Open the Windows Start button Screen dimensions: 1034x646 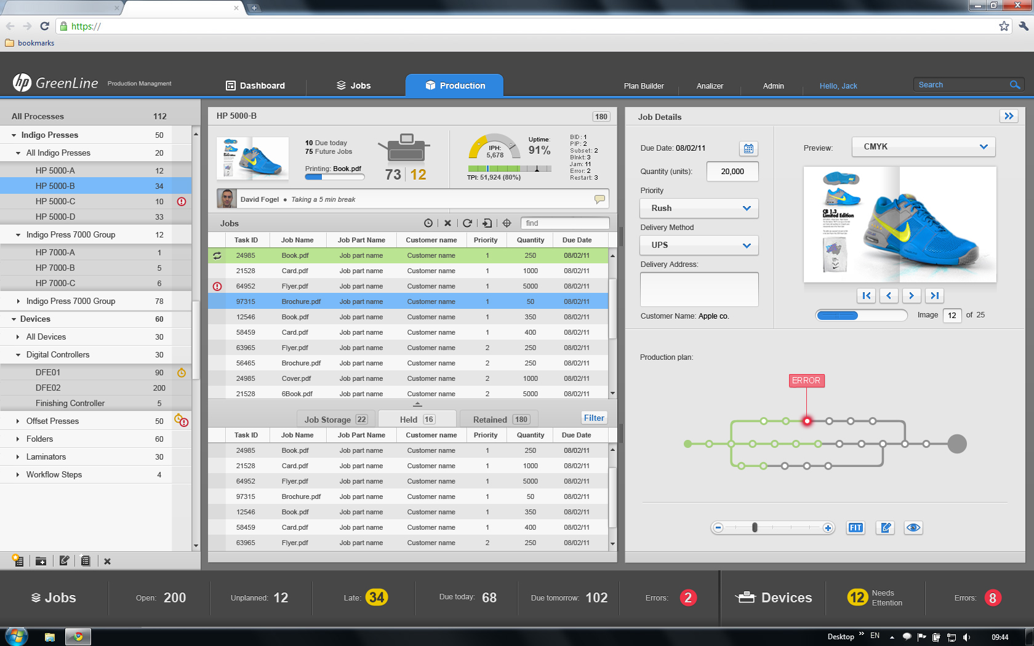point(17,636)
